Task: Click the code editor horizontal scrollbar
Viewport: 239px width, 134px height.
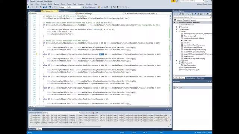Action: pyautogui.click(x=97, y=106)
